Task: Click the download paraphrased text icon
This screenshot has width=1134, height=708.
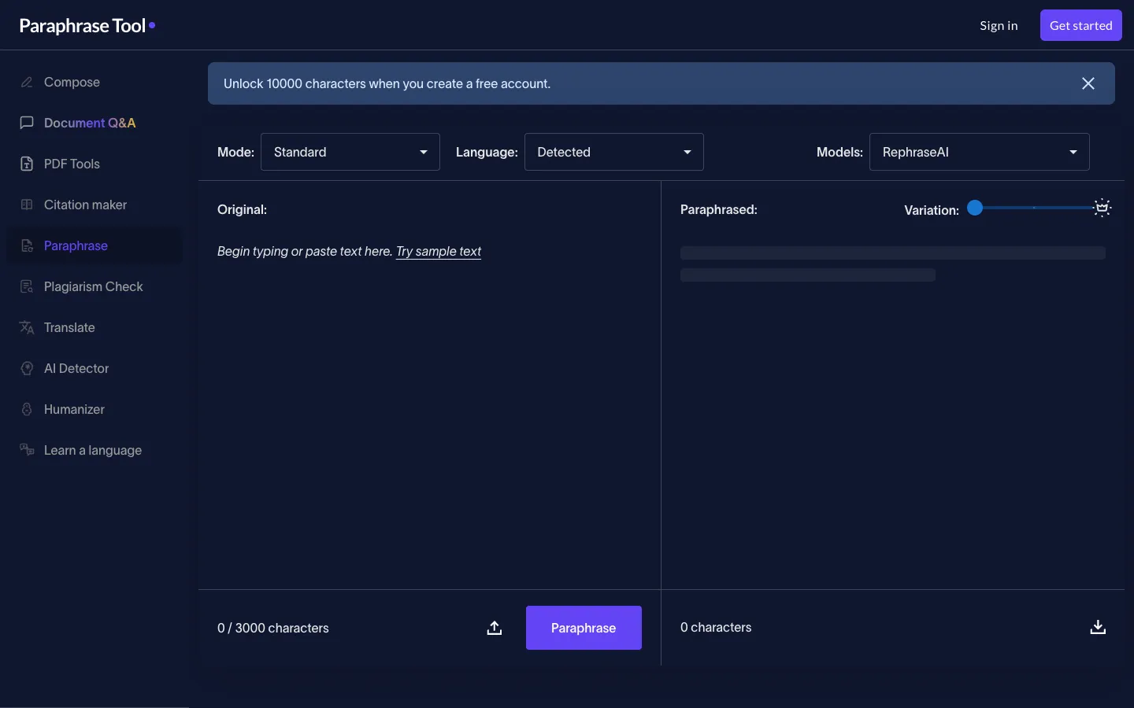Action: [1098, 627]
